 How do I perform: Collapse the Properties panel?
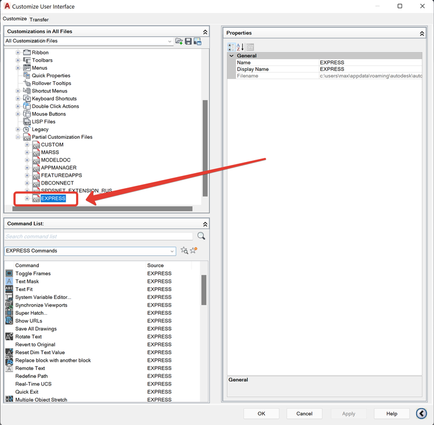tap(422, 34)
